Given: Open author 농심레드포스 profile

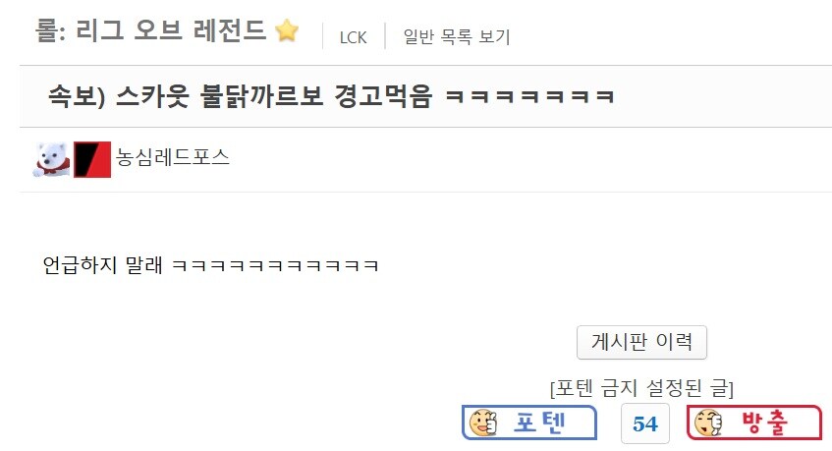Looking at the screenshot, I should 173,157.
